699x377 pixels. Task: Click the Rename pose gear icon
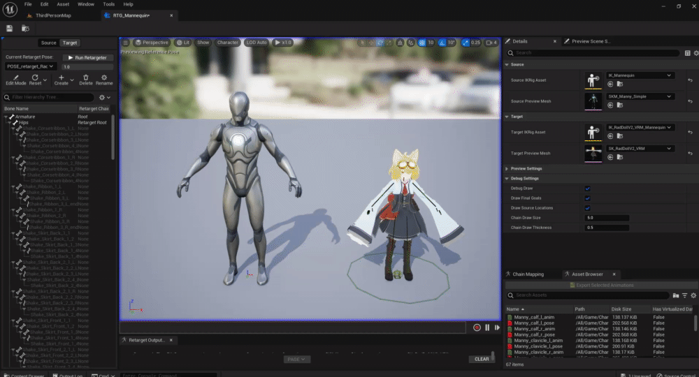coord(104,77)
